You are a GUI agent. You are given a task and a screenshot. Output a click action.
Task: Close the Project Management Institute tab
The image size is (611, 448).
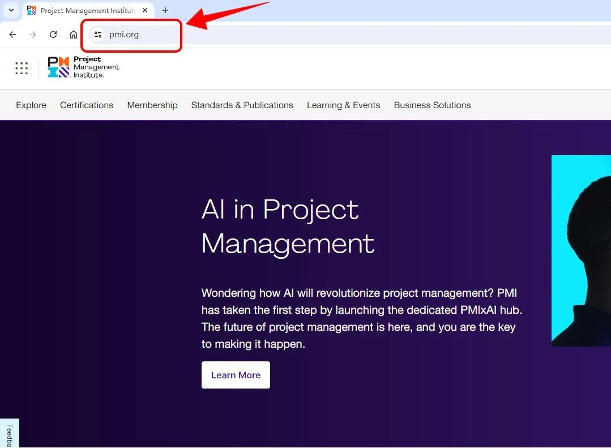(145, 10)
